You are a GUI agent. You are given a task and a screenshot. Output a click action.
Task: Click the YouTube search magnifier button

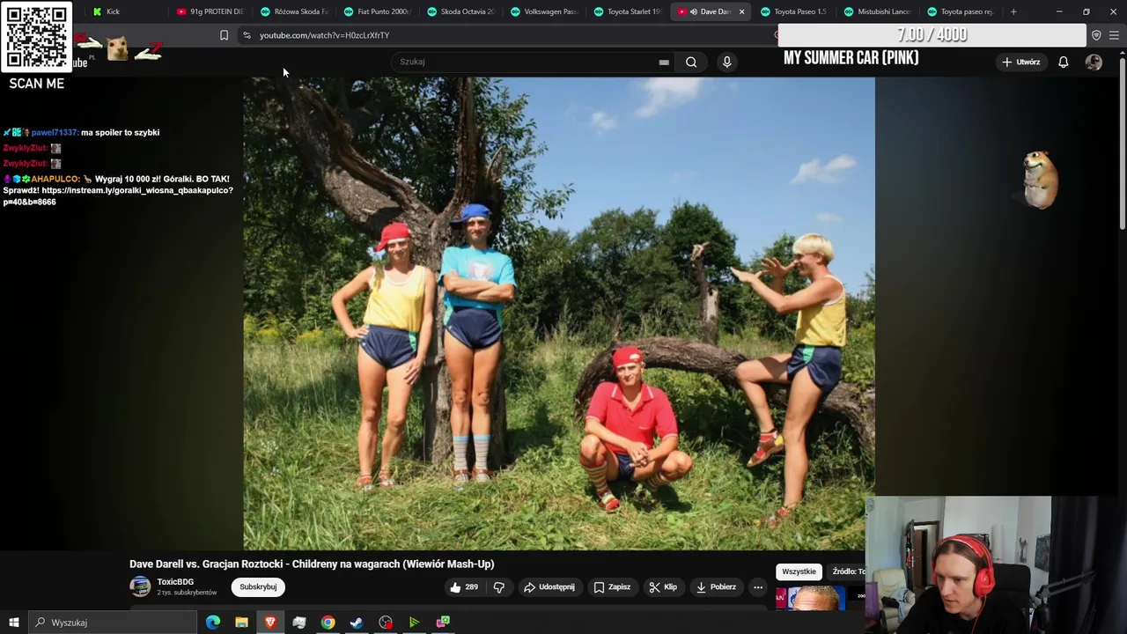pos(691,62)
